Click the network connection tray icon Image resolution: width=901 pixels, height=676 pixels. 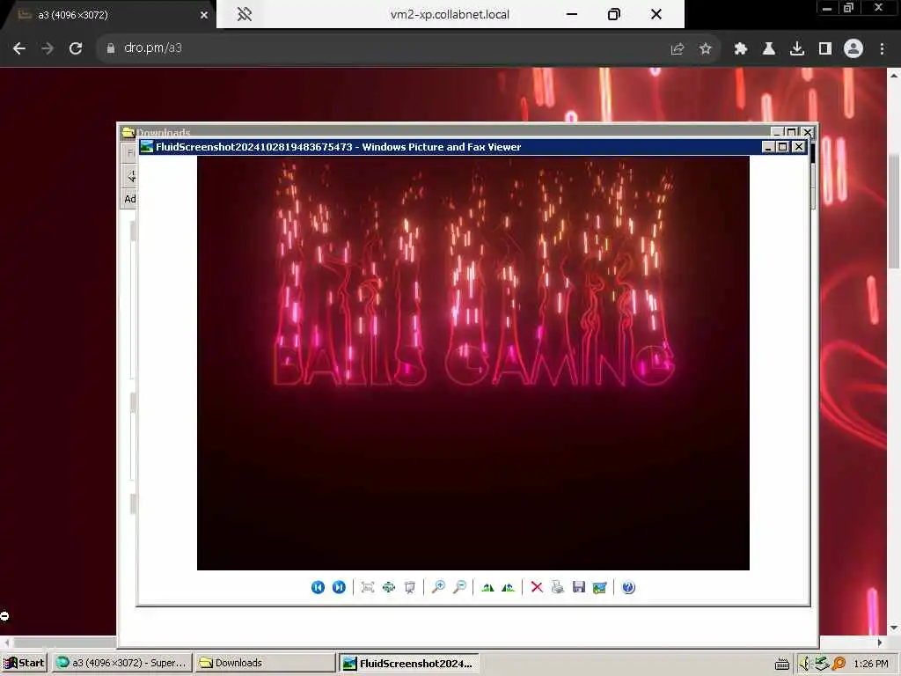pyautogui.click(x=822, y=664)
